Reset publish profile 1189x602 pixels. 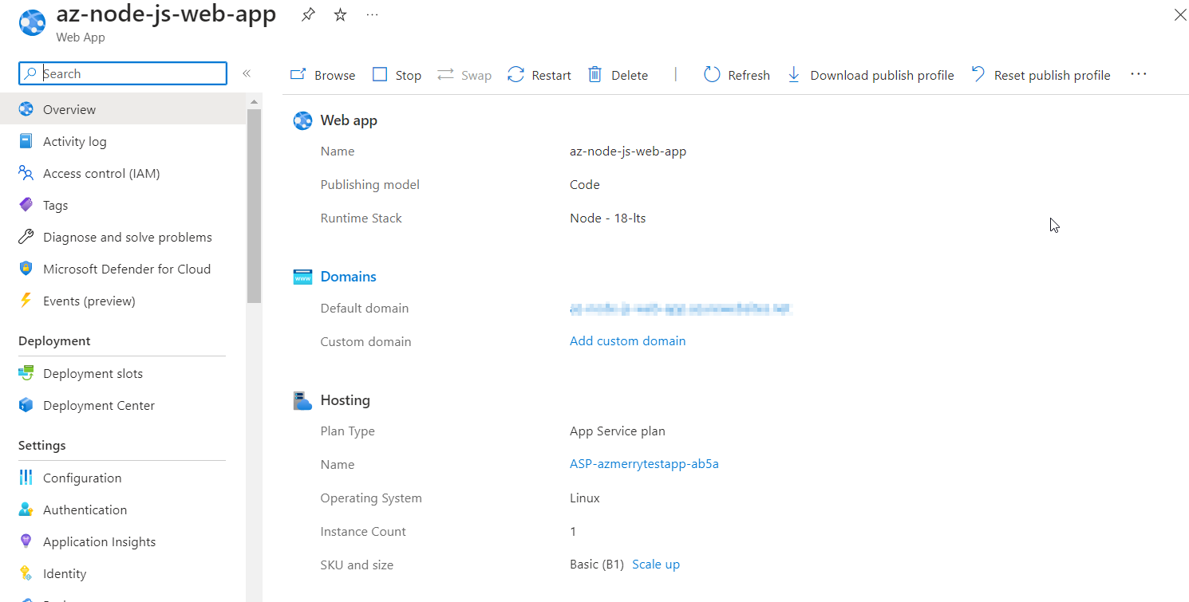pyautogui.click(x=1041, y=75)
